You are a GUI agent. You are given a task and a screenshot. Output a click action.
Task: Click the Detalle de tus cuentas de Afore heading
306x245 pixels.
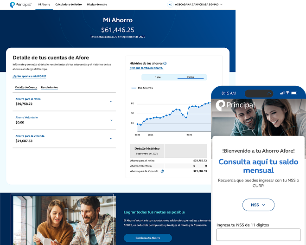click(x=51, y=58)
